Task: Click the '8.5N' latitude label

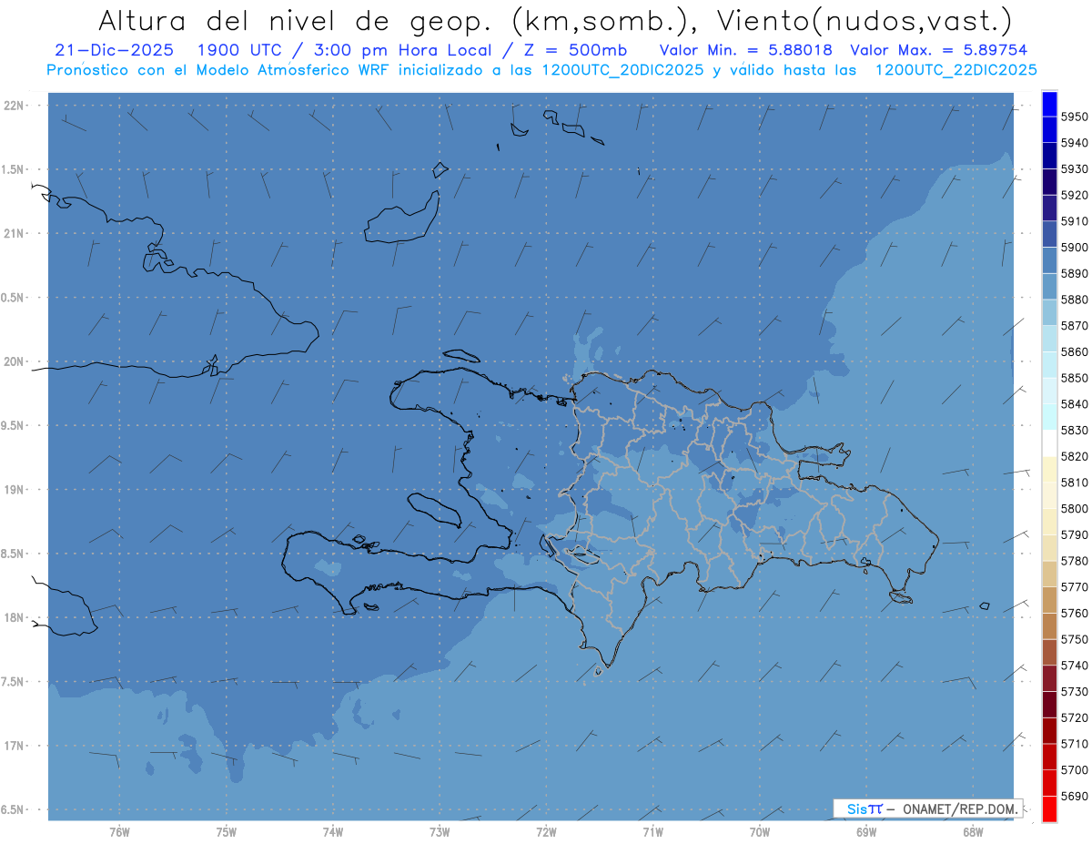Action: [12, 554]
